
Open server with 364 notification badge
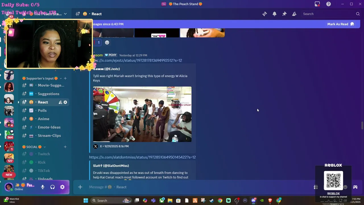[9, 134]
